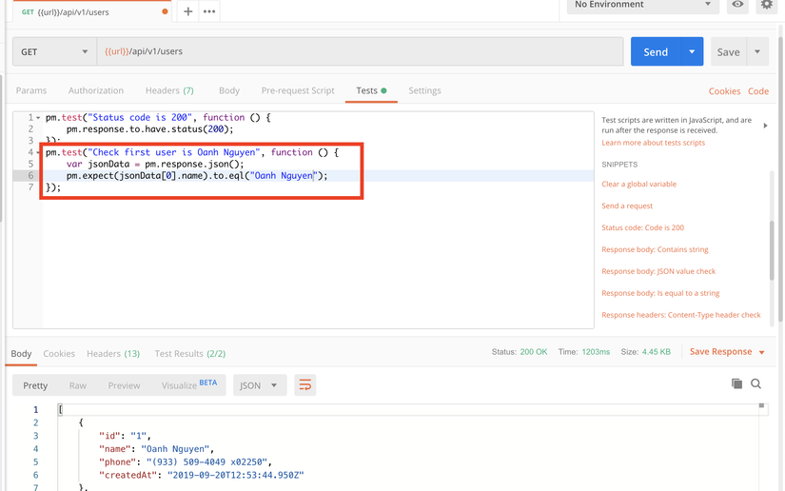Select the GET {{url}}/api/v1/users request tab
Image resolution: width=785 pixels, height=491 pixels.
[x=91, y=12]
